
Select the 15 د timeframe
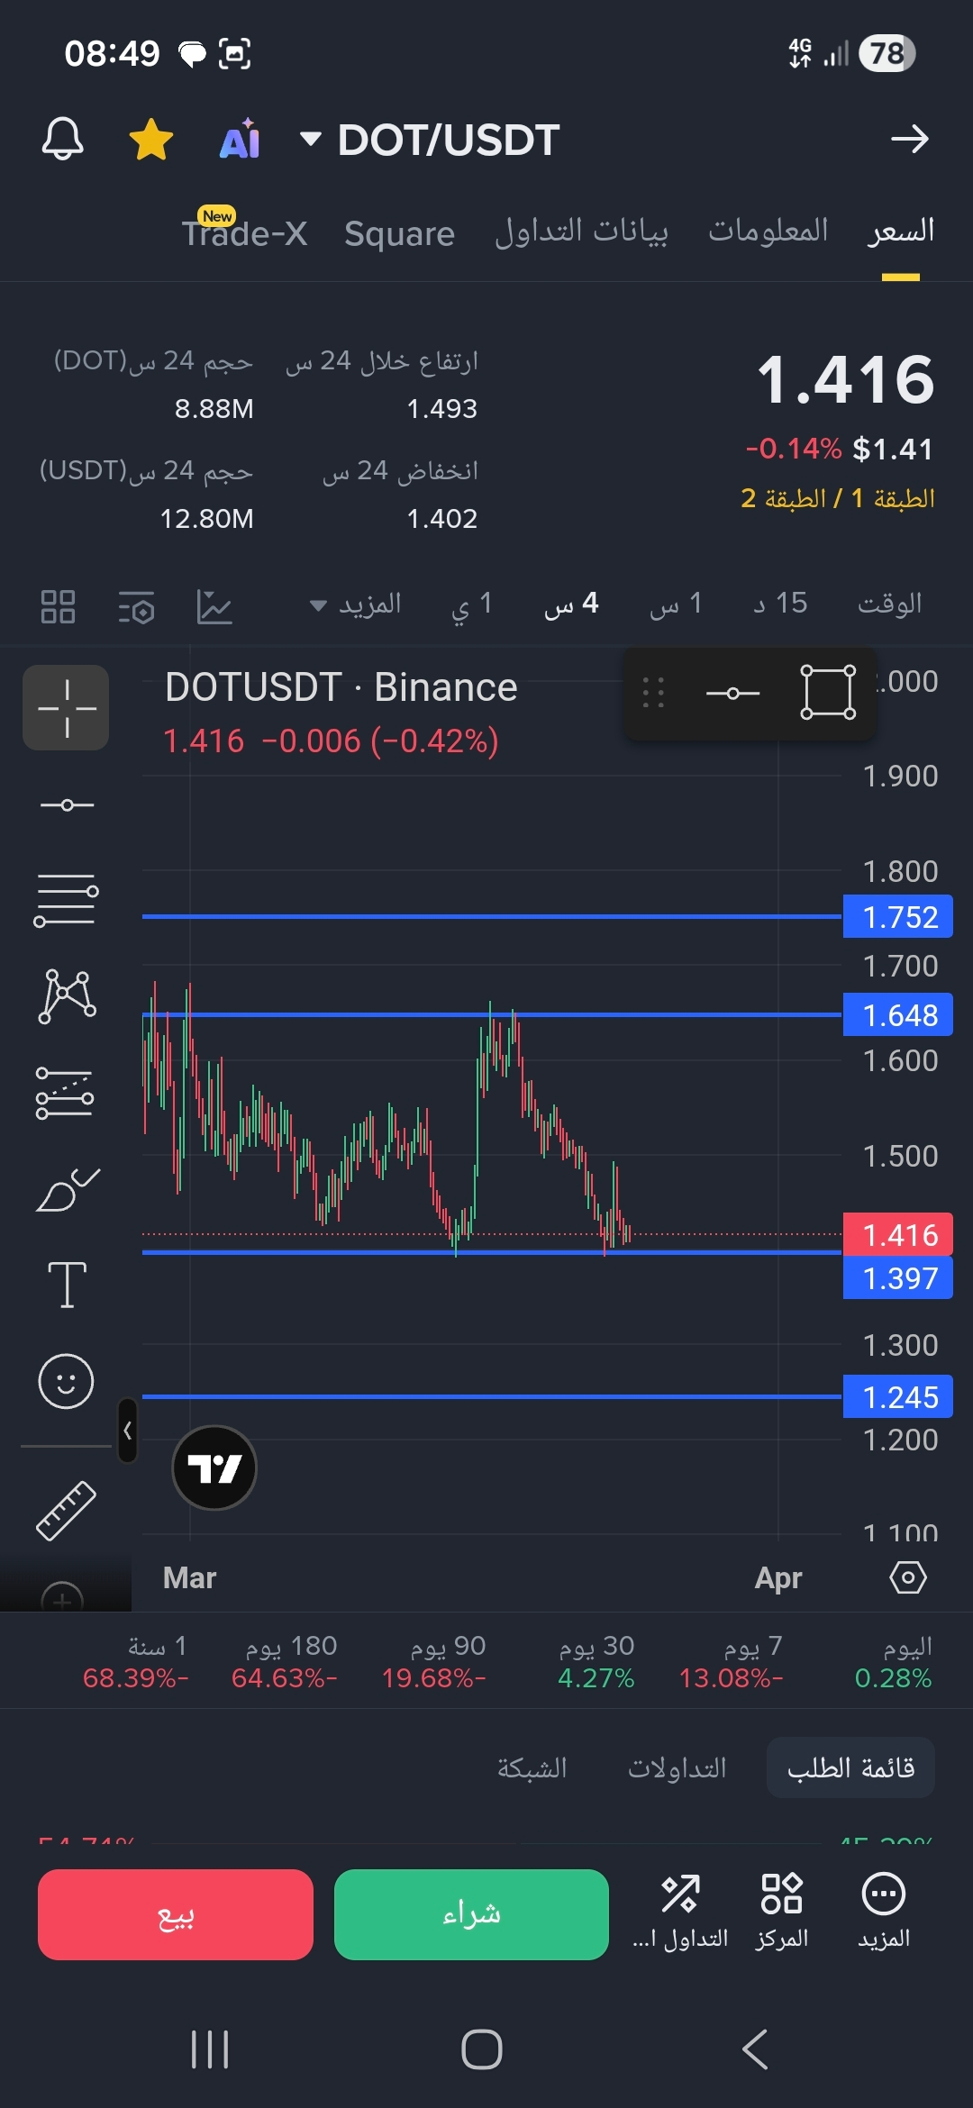pos(780,604)
